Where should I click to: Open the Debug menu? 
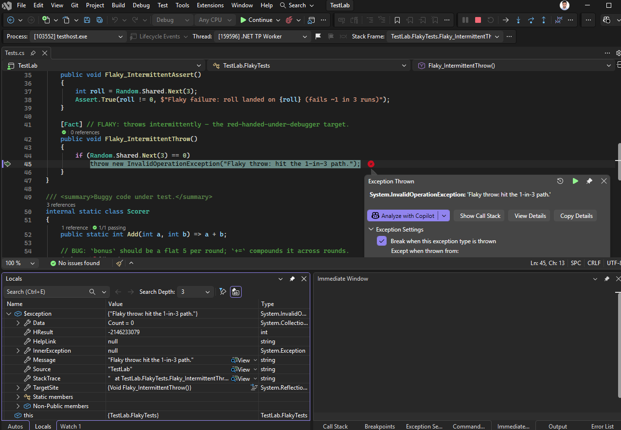[141, 5]
